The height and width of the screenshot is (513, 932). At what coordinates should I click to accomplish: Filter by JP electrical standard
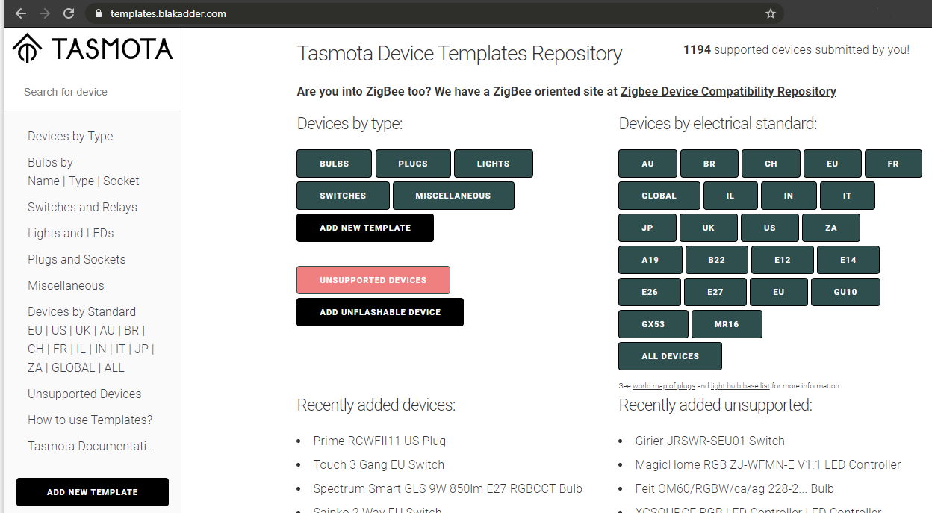[x=647, y=228]
